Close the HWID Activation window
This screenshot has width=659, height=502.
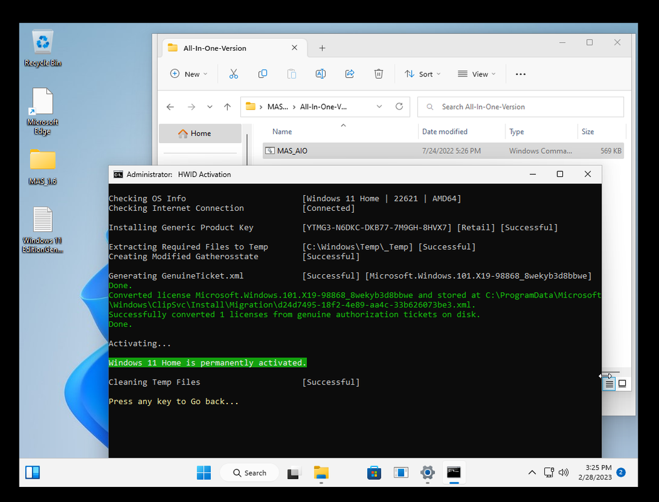coord(587,174)
